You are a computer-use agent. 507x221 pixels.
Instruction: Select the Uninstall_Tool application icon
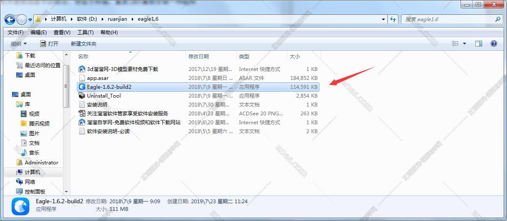pos(82,95)
